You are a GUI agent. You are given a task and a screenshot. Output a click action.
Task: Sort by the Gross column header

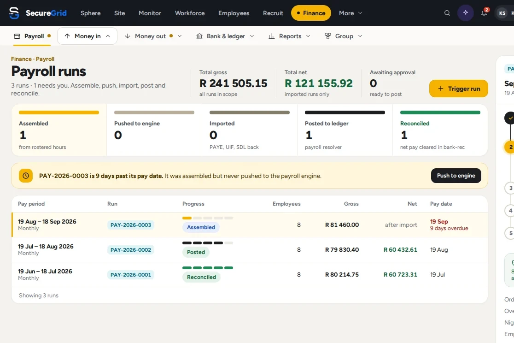pyautogui.click(x=351, y=204)
